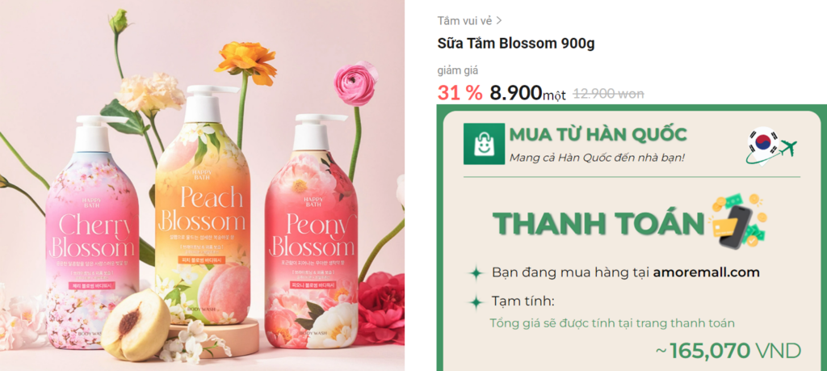827x371 pixels.
Task: Click the Korean flag airplane icon
Action: (x=770, y=145)
